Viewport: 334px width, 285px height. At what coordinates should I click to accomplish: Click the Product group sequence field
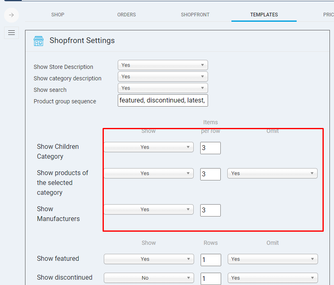pos(162,100)
